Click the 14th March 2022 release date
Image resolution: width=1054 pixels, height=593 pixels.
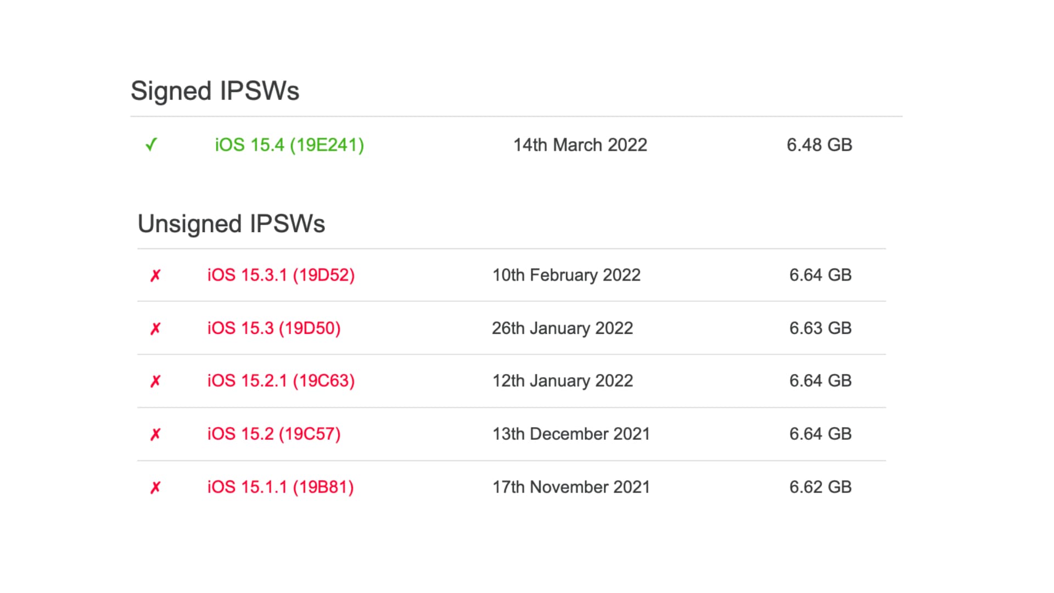point(580,145)
